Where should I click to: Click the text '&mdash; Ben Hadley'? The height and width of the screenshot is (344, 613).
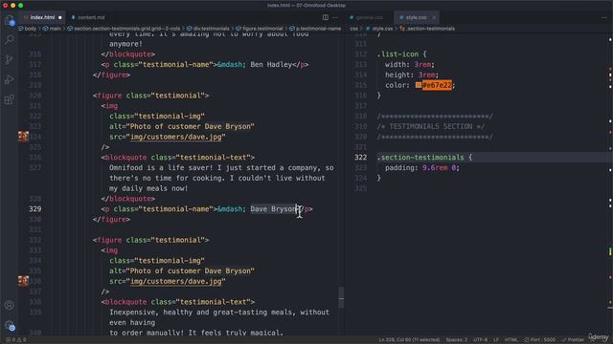pyautogui.click(x=255, y=65)
